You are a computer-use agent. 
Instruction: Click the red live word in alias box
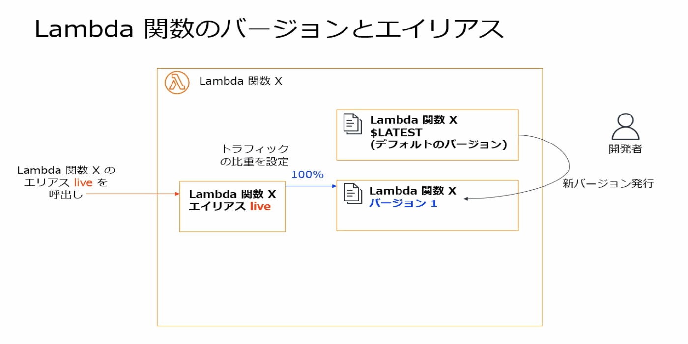[x=260, y=207]
